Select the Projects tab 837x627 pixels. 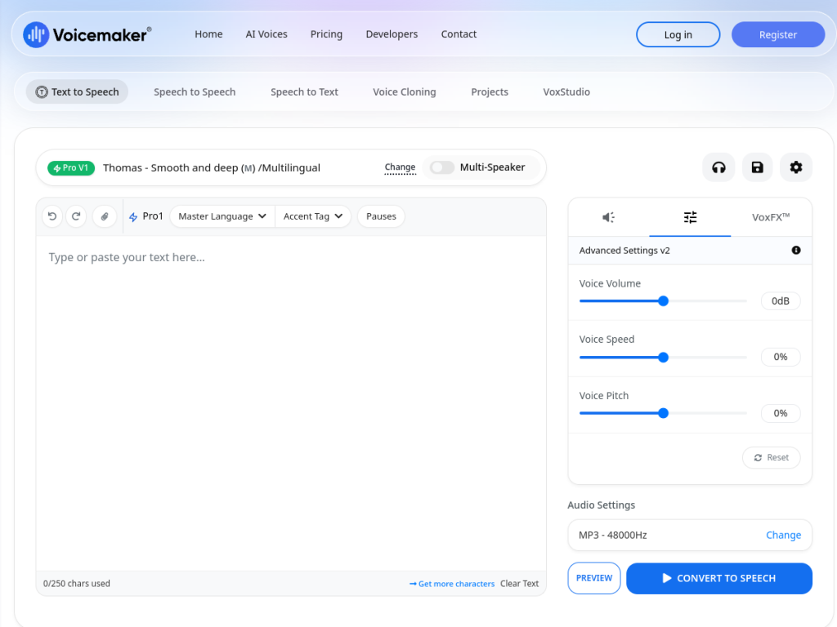pyautogui.click(x=490, y=91)
